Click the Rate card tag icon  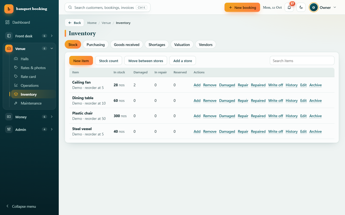point(16,77)
